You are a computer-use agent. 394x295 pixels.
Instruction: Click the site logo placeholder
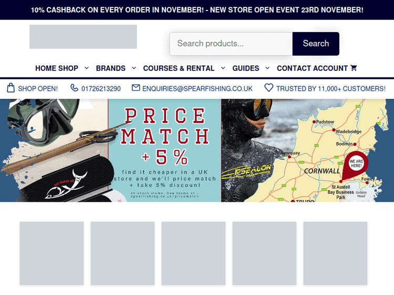pos(83,37)
